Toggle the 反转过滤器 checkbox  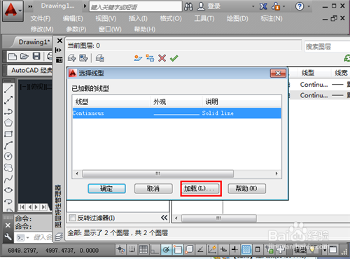coord(73,218)
